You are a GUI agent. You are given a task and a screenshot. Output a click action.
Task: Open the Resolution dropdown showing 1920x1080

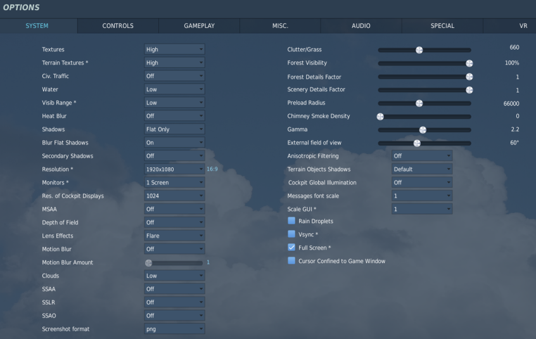point(174,169)
